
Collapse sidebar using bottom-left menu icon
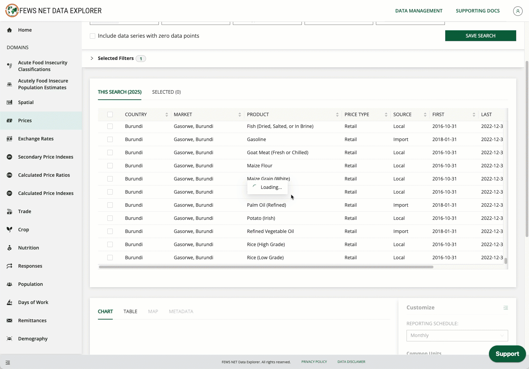[x=8, y=363]
